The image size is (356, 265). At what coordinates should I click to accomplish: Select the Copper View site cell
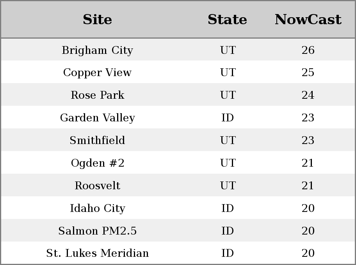[x=98, y=73]
